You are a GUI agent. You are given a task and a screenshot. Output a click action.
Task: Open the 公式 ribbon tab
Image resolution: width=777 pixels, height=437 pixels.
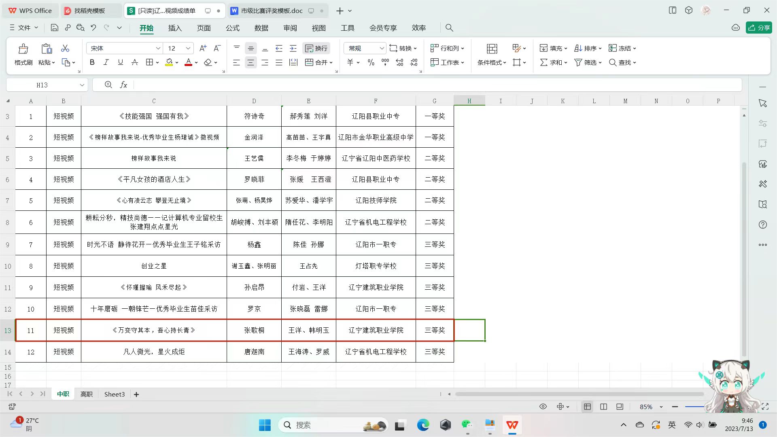pyautogui.click(x=233, y=28)
